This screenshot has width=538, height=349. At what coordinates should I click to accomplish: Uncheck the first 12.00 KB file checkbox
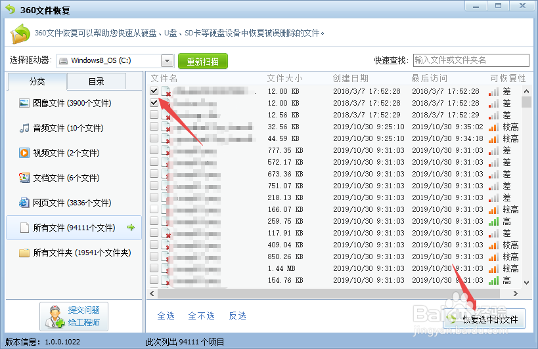pos(154,91)
